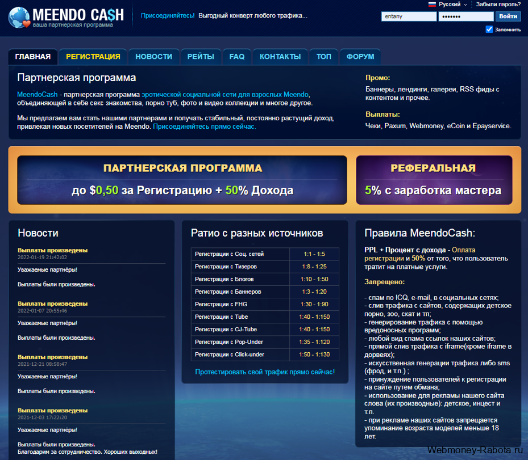Screen dimensions: 528x460
Task: Click the Регистрации с Баннеров row label
Action: click(228, 292)
